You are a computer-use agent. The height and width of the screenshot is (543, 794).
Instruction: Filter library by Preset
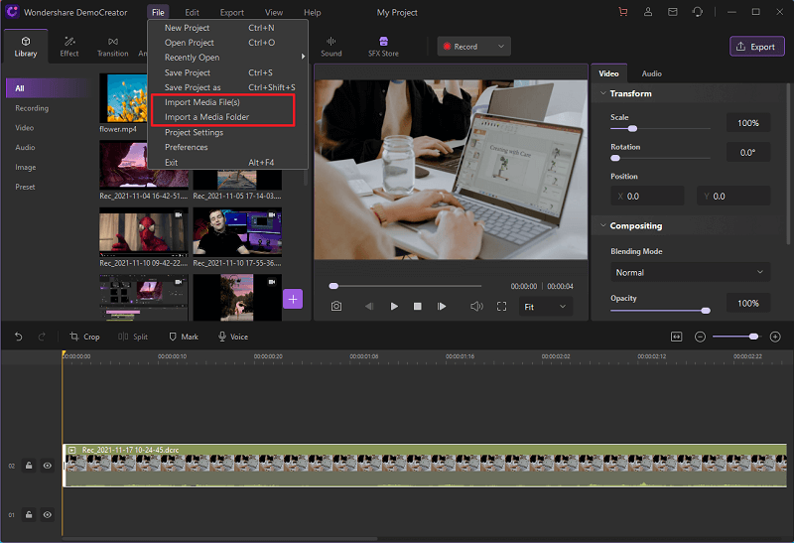(26, 187)
